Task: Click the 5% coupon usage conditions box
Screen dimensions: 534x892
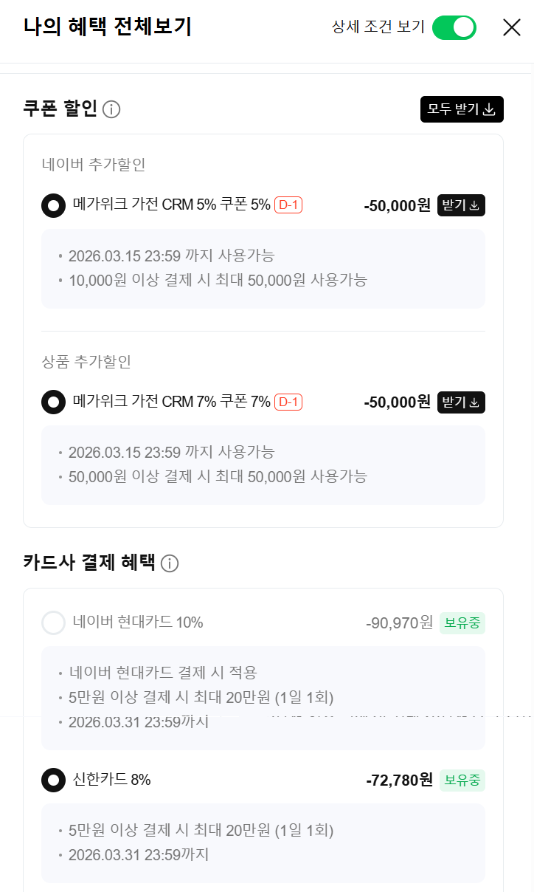Action: pos(263,268)
